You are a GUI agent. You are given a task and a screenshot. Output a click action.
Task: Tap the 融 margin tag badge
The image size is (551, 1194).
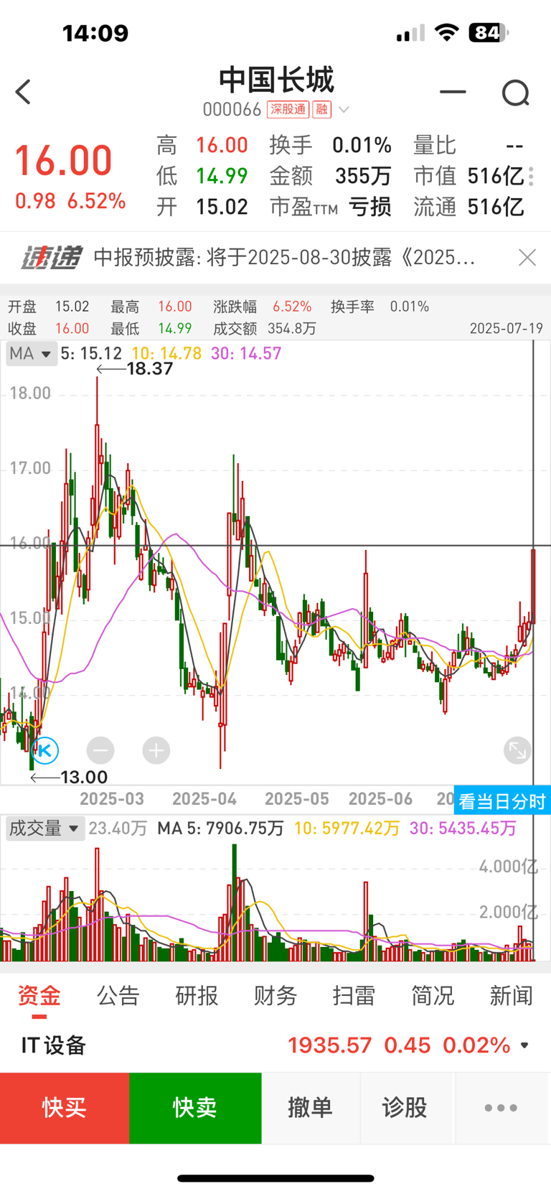click(321, 109)
